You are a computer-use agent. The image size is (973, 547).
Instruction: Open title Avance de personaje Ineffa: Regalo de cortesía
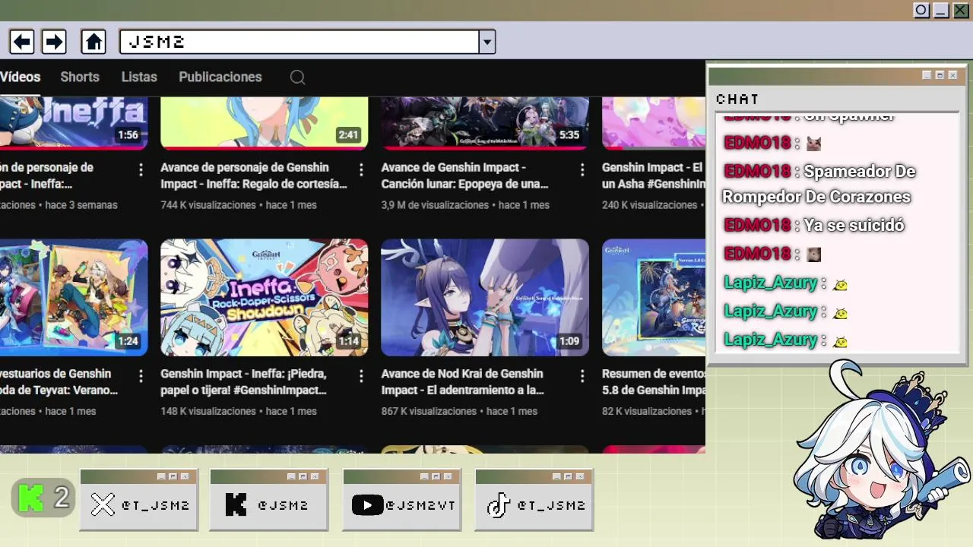click(254, 175)
